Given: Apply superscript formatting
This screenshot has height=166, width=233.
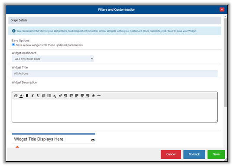Looking at the screenshot, I should click(60, 96).
